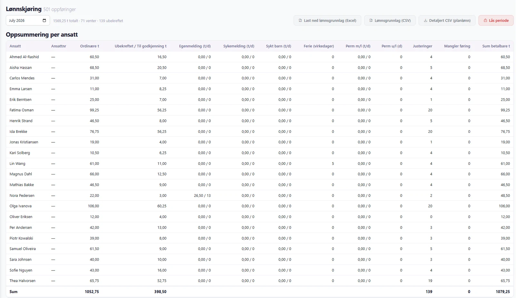
Task: Open the calendar picker icon in month field
Action: (x=44, y=20)
